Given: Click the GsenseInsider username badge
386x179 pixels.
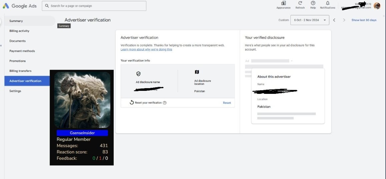Looking at the screenshot, I should click(x=82, y=133).
